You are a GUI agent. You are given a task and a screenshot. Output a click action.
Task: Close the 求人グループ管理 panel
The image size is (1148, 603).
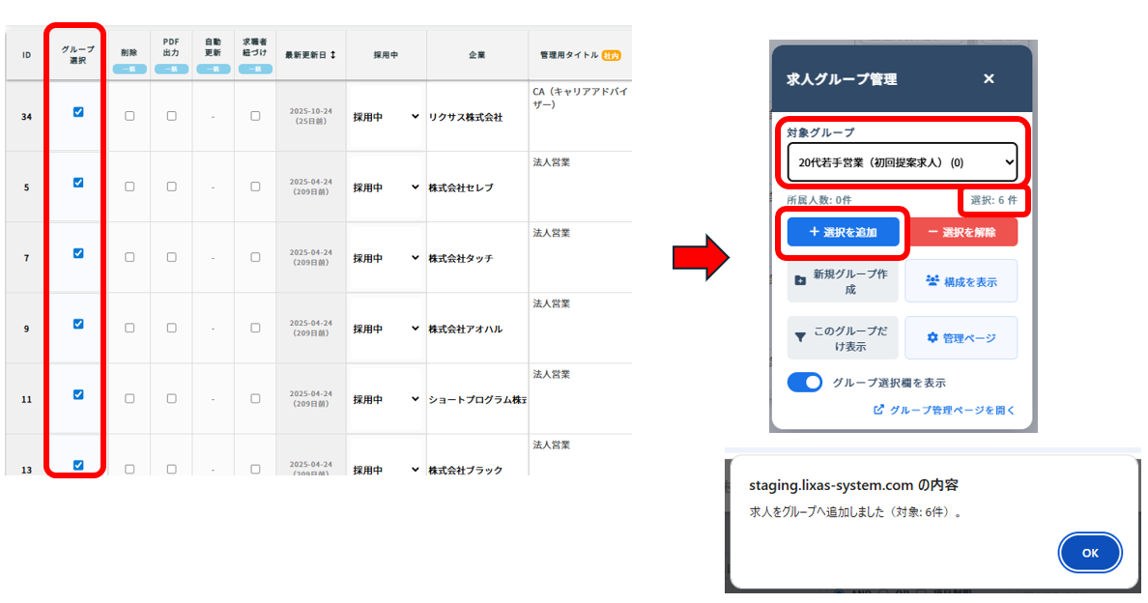(989, 79)
